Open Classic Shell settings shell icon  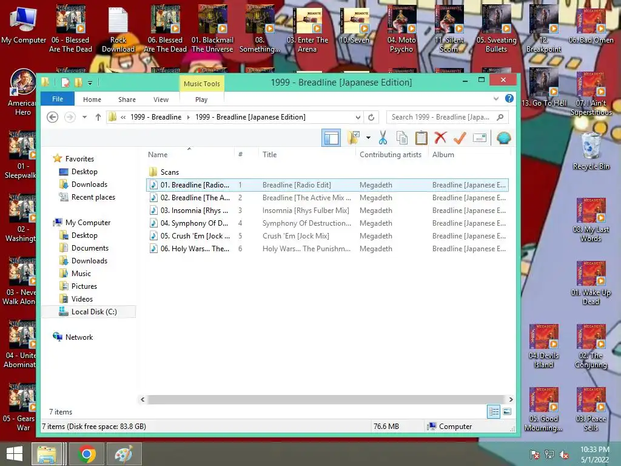tap(503, 138)
